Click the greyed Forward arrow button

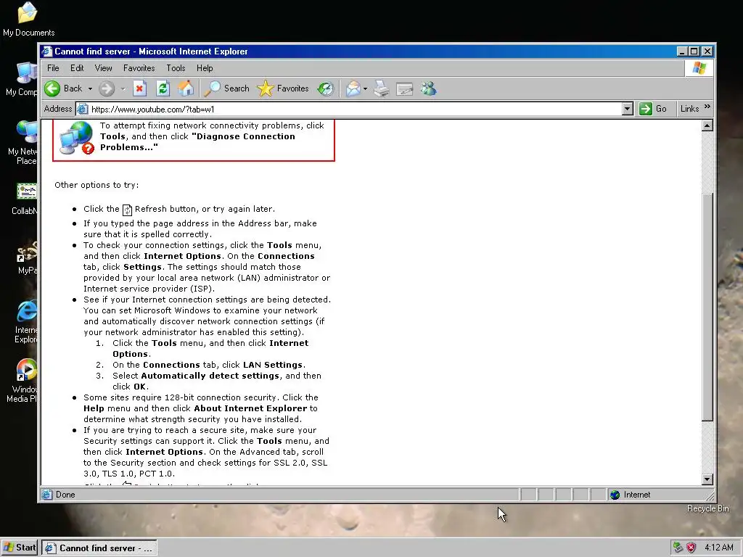click(107, 88)
